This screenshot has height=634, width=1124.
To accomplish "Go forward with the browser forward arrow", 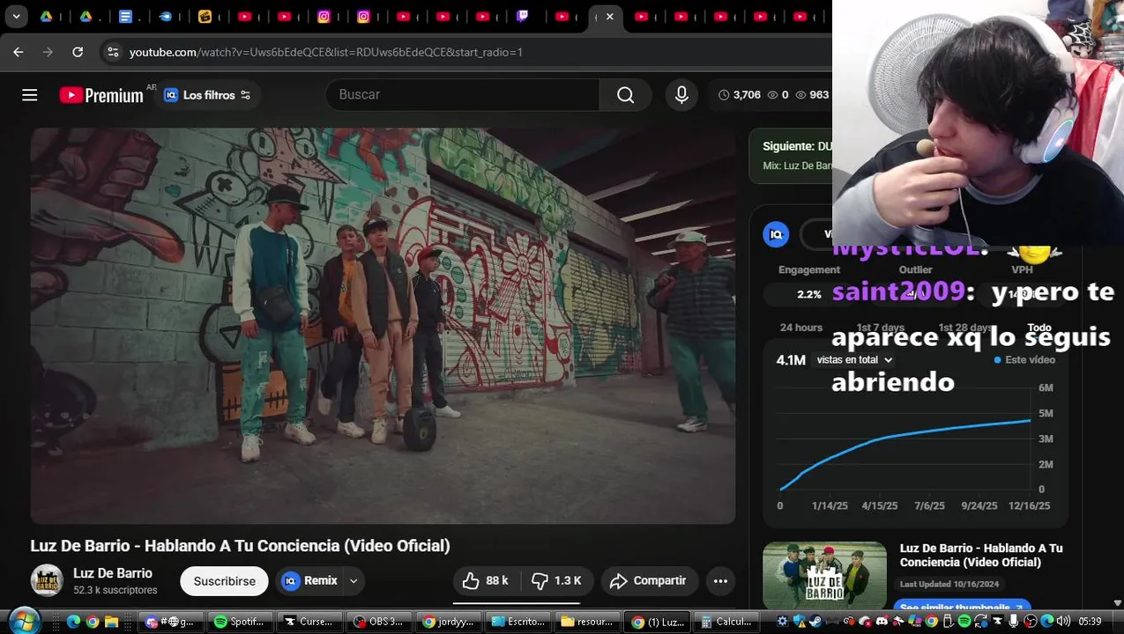I will pos(48,52).
